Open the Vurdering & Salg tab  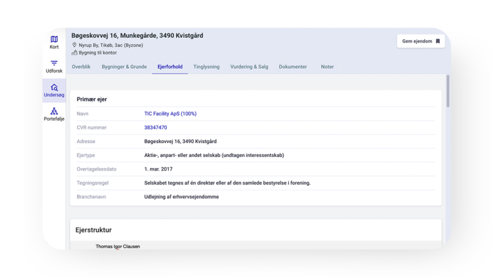pos(249,67)
